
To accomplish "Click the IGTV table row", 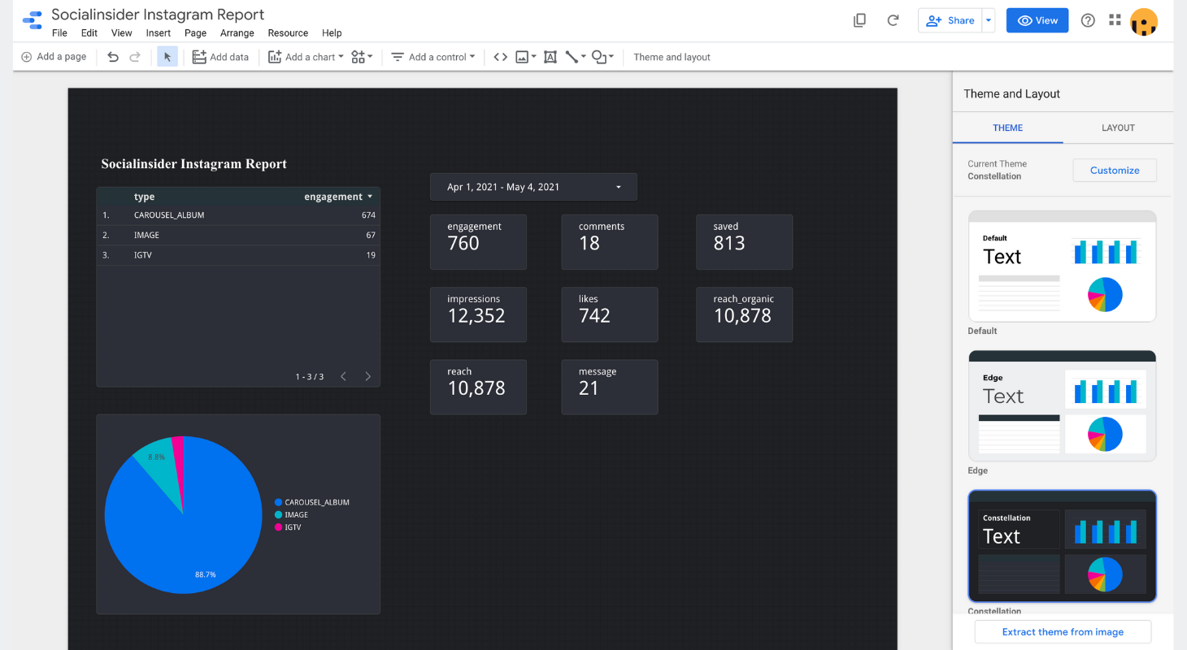I will point(238,255).
